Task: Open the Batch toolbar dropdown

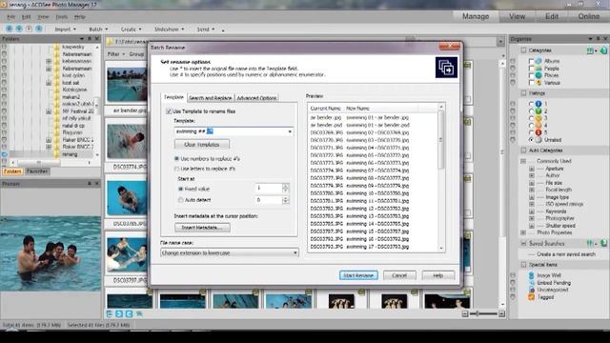Action: pos(98,30)
